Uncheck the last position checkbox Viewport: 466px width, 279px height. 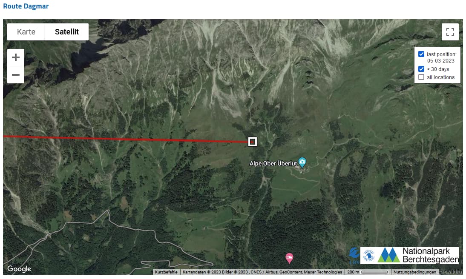tap(421, 54)
